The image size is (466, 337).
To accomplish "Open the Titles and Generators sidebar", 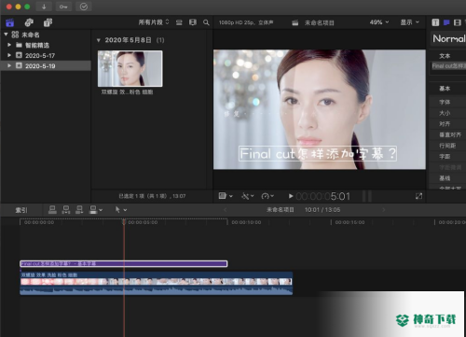I will 48,22.
